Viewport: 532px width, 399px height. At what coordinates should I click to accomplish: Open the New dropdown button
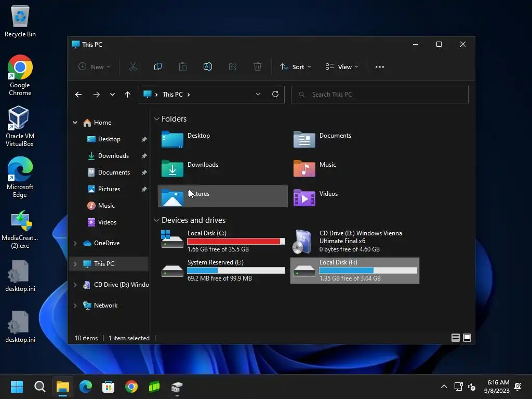click(x=94, y=67)
